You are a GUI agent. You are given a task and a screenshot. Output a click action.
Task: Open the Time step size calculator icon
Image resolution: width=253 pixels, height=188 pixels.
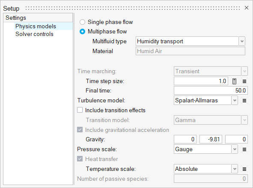click(234, 81)
